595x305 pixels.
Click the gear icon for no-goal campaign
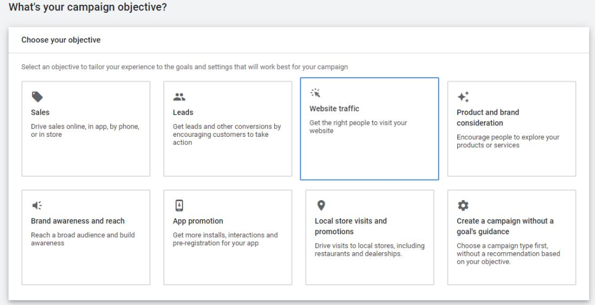click(463, 206)
